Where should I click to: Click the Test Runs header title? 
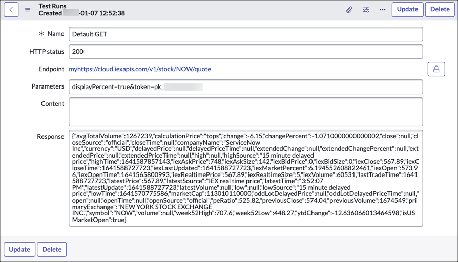[53, 6]
